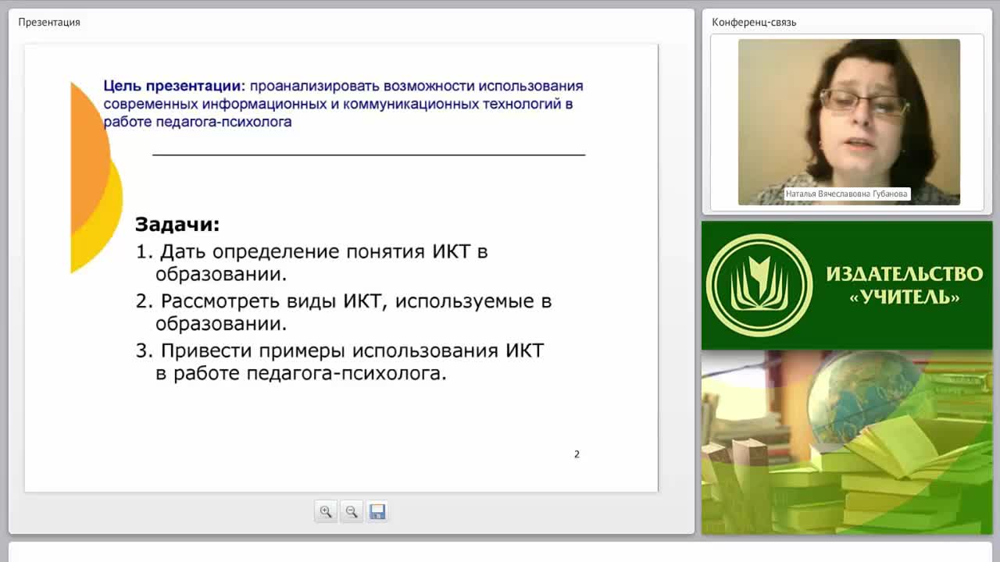Screen dimensions: 1000x562
Task: Click the slide page number 2
Action: point(577,454)
